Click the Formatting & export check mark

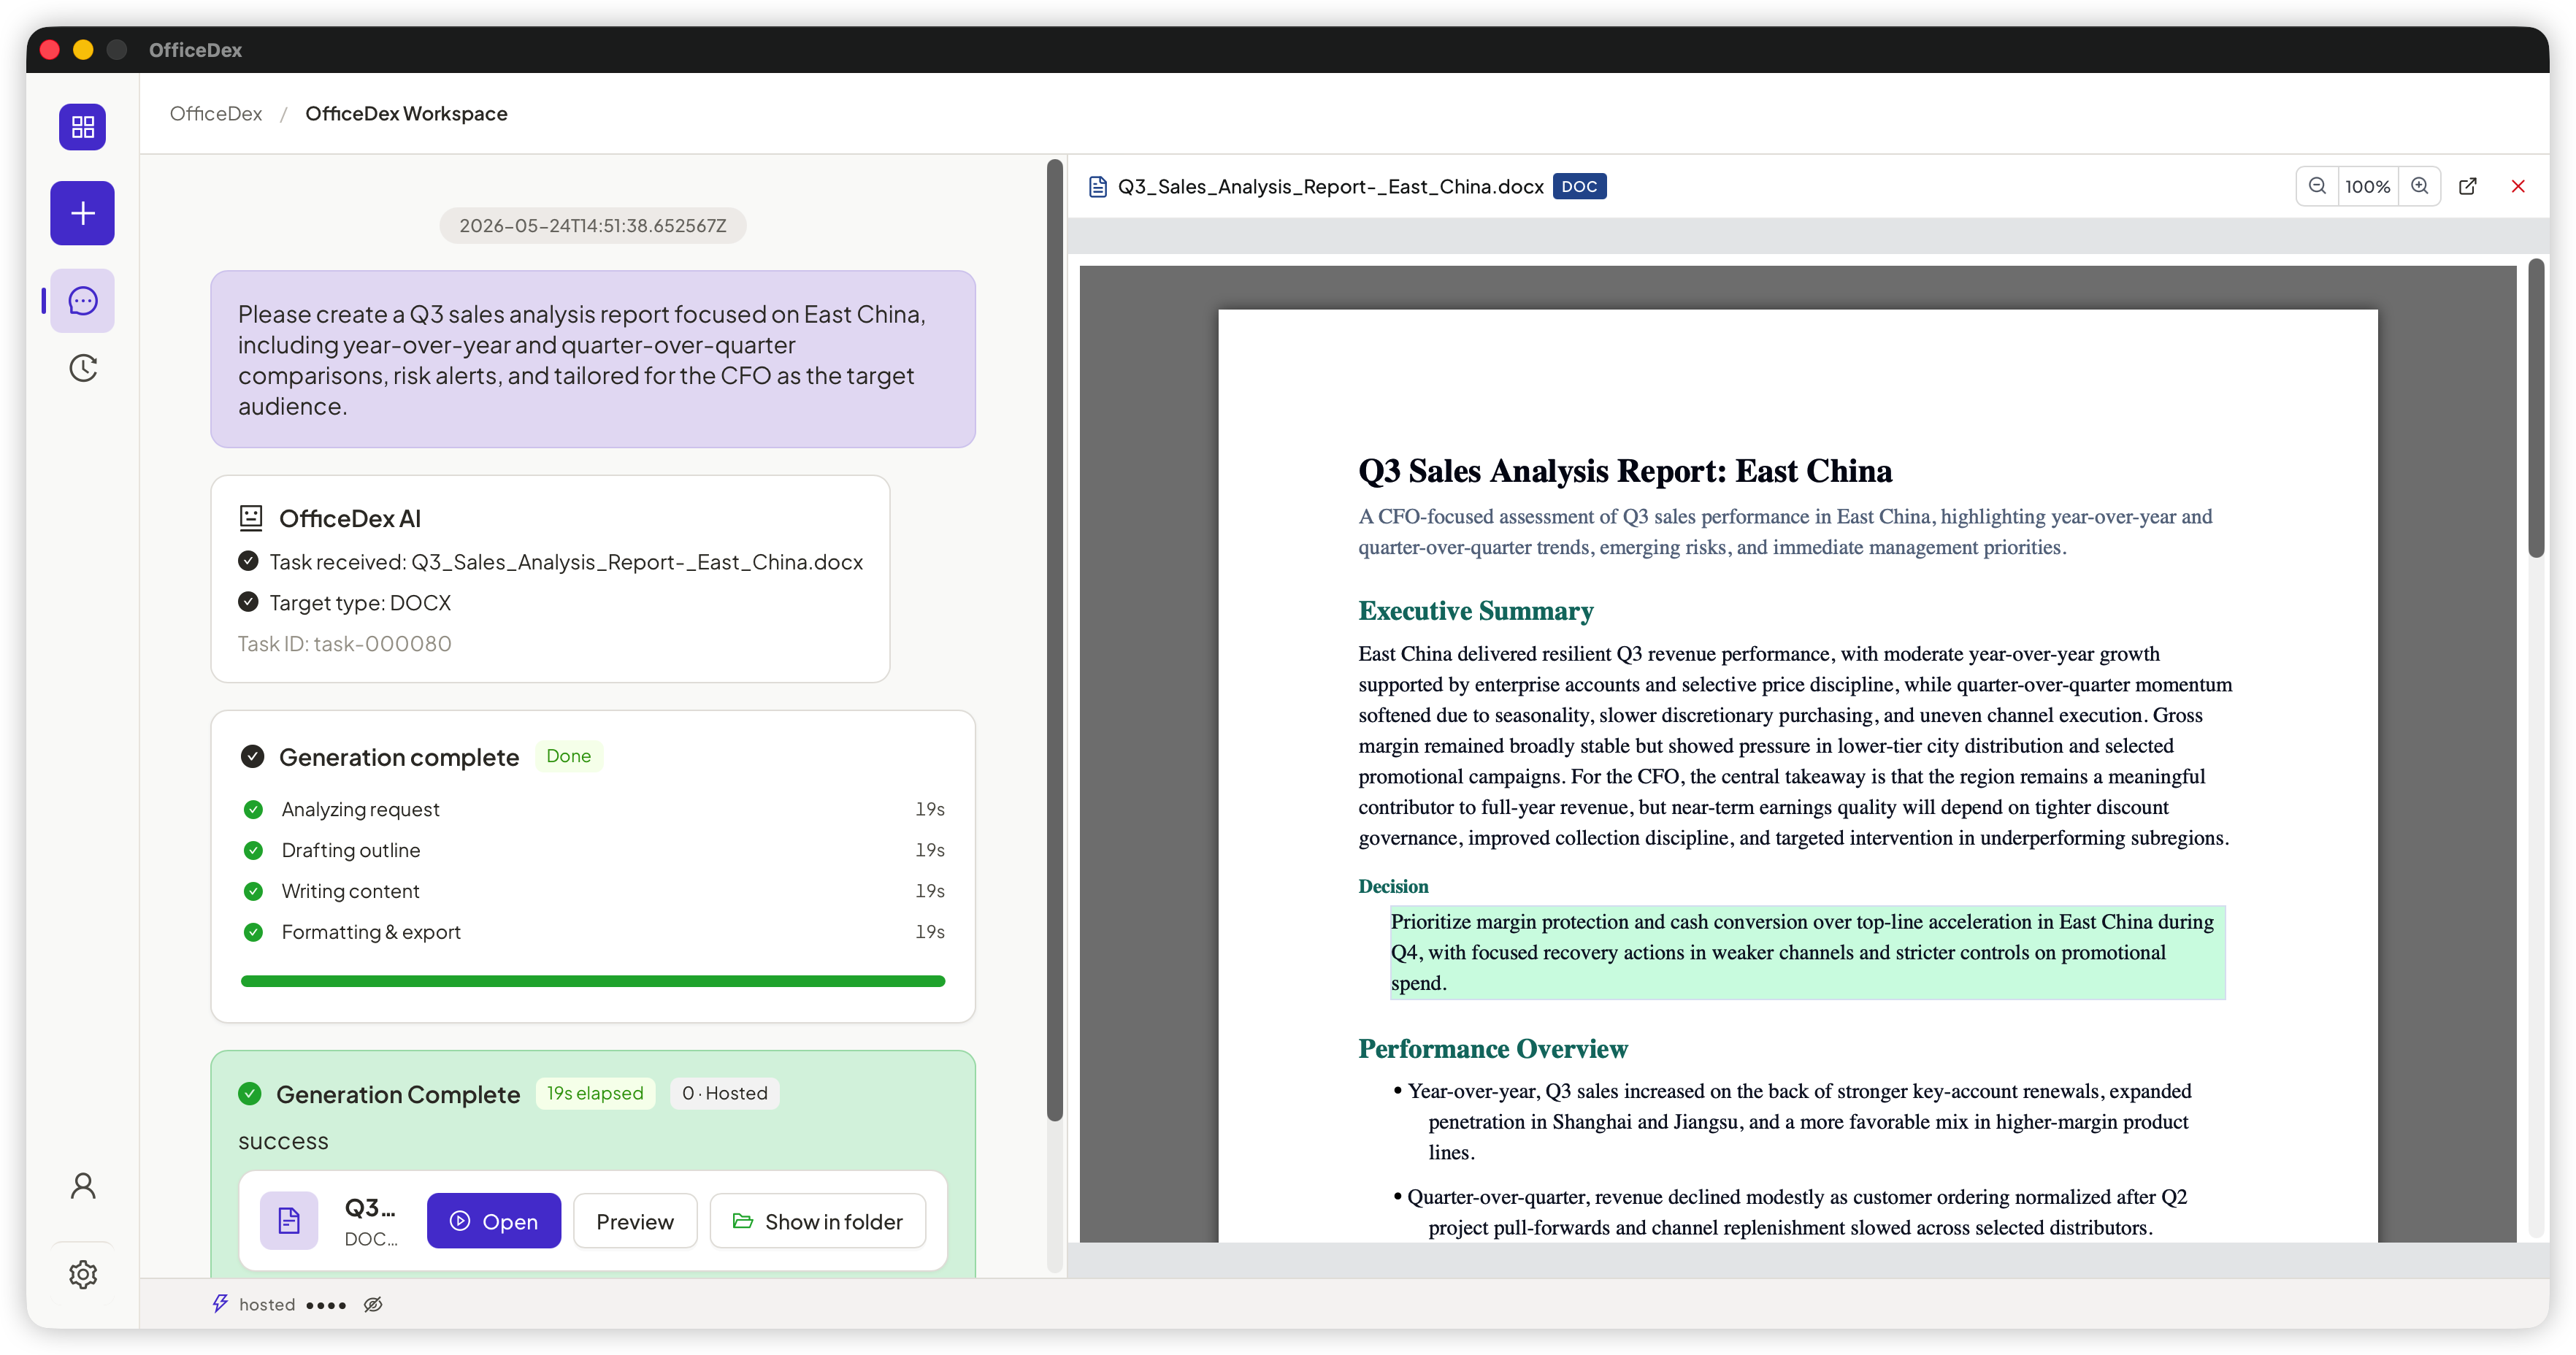(254, 932)
